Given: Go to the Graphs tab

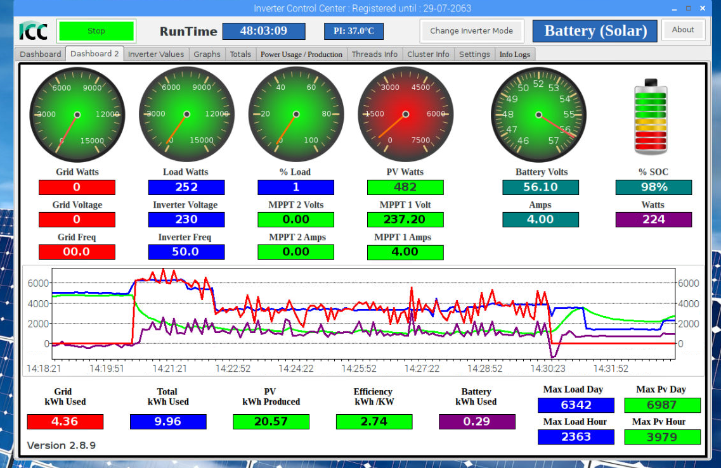Looking at the screenshot, I should tap(207, 54).
